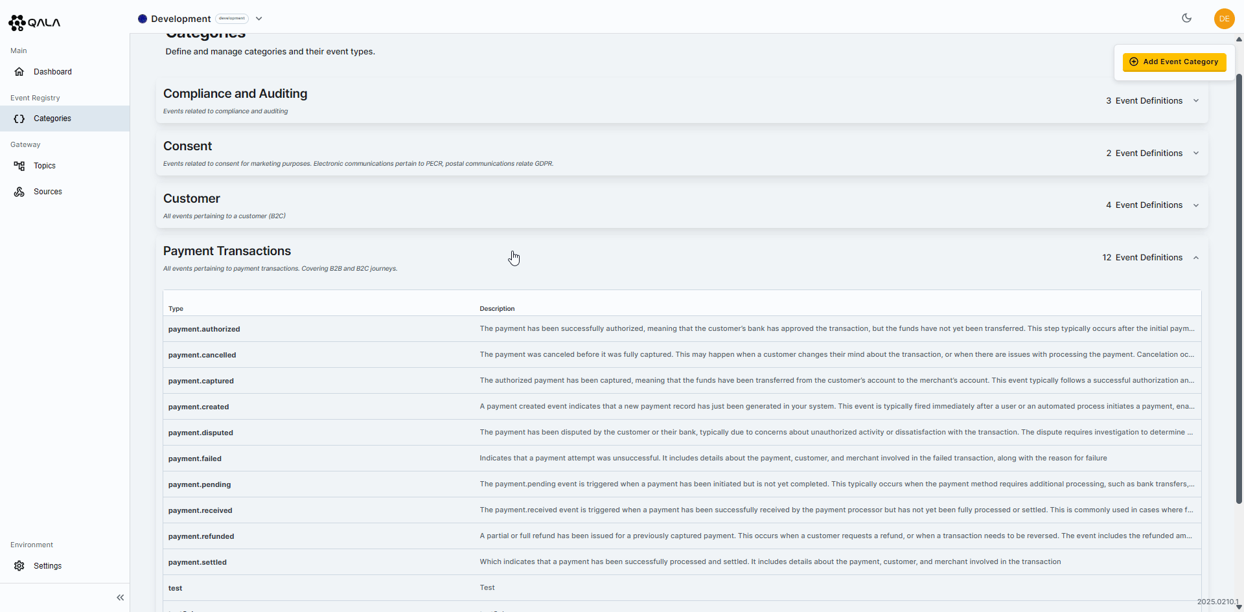The image size is (1244, 612).
Task: Select Categories in the sidebar
Action: tap(65, 119)
